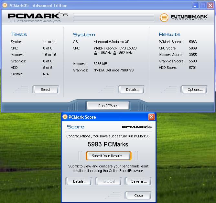216x203 pixels.
Task: Open Details... in the PCMark Score dialog
Action: (x=79, y=181)
